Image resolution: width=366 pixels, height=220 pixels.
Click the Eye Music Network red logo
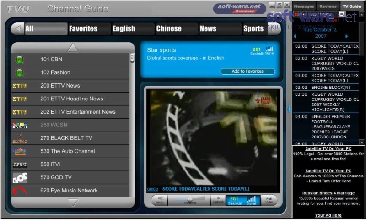[20, 191]
